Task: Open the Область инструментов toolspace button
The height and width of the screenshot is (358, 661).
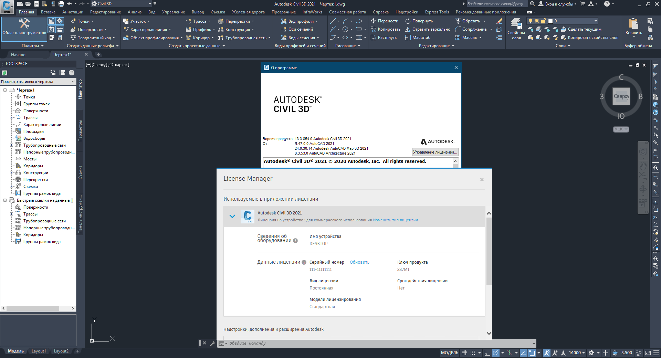Action: pyautogui.click(x=24, y=27)
